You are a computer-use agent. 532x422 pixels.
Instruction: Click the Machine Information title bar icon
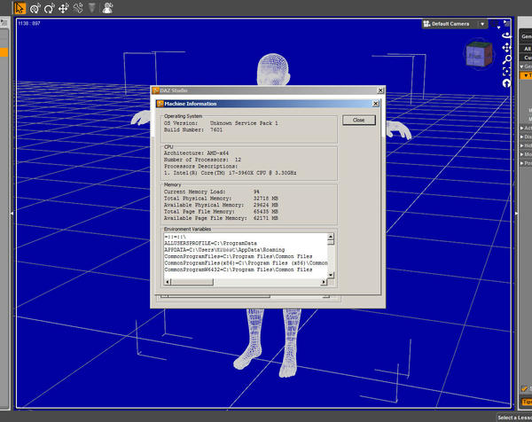point(160,104)
